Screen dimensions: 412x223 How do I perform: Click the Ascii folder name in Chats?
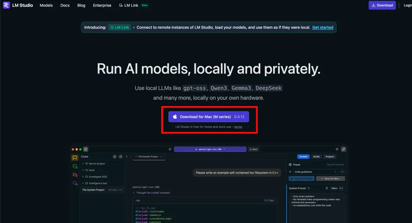coord(92,170)
